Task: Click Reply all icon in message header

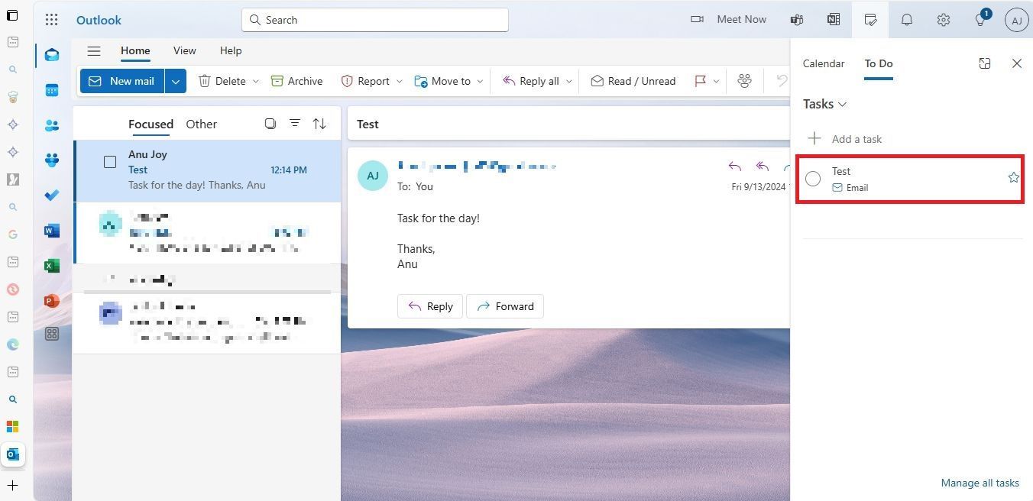Action: [763, 166]
